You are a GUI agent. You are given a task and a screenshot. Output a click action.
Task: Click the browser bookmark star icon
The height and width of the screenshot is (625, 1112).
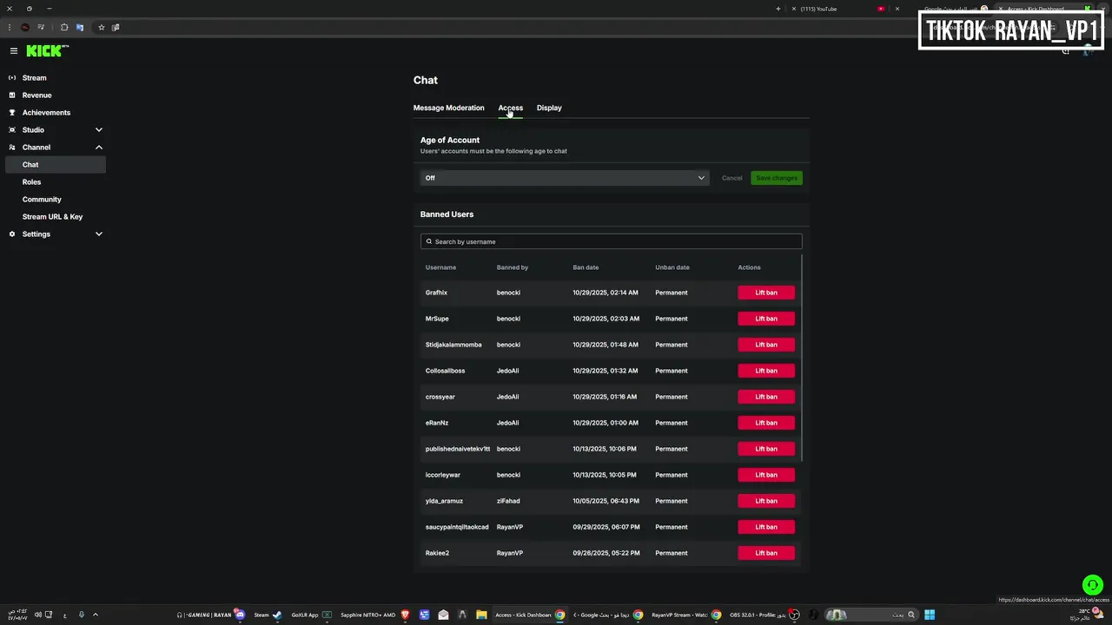(x=101, y=27)
